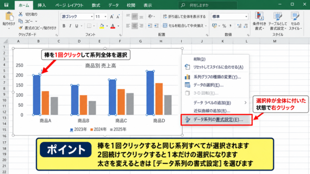
Task: Choose 削除(D) in context menu
Action: pyautogui.click(x=215, y=59)
